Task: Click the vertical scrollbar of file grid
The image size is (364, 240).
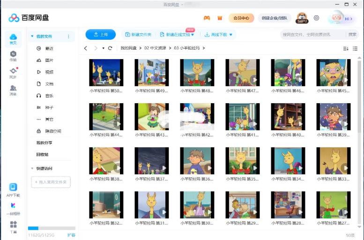Action: pyautogui.click(x=359, y=97)
